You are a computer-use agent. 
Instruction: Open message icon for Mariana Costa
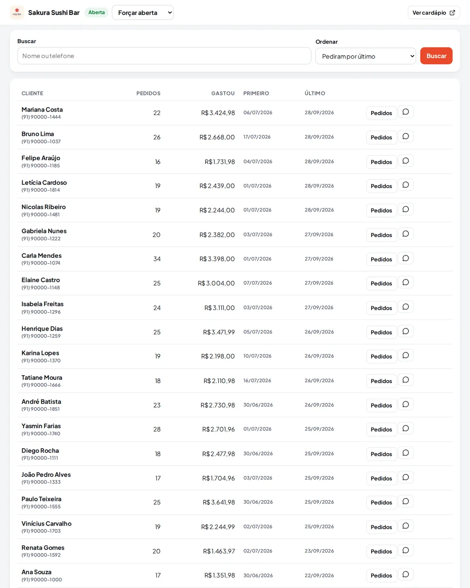pos(405,112)
